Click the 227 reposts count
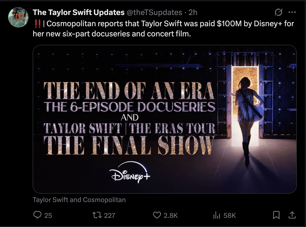Image resolution: width=306 pixels, height=227 pixels. [110, 216]
